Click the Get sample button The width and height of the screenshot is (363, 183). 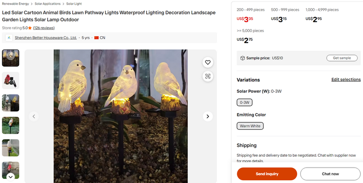(342, 58)
